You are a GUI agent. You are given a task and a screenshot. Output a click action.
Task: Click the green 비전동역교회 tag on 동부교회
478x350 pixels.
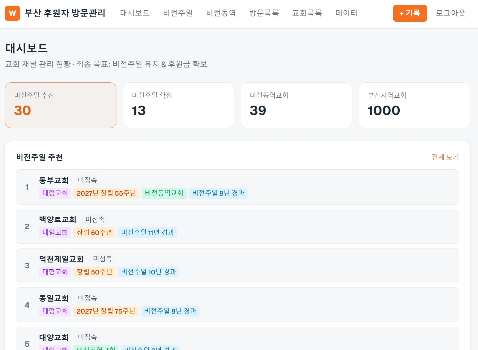point(164,193)
